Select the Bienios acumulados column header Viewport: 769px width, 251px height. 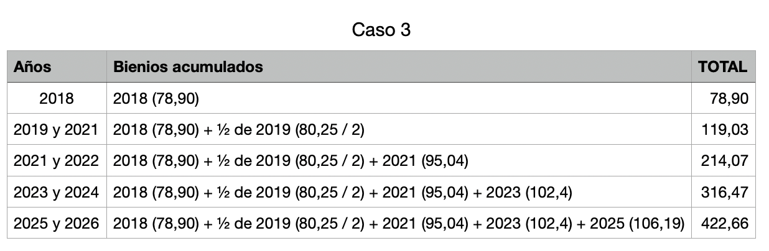click(x=188, y=67)
